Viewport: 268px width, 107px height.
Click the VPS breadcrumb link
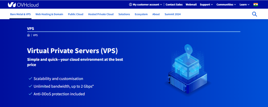pyautogui.click(x=35, y=35)
